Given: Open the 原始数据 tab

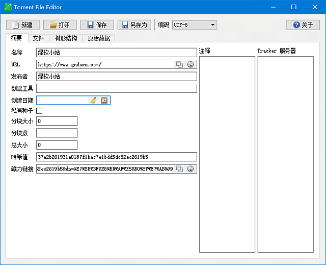Looking at the screenshot, I should click(99, 38).
